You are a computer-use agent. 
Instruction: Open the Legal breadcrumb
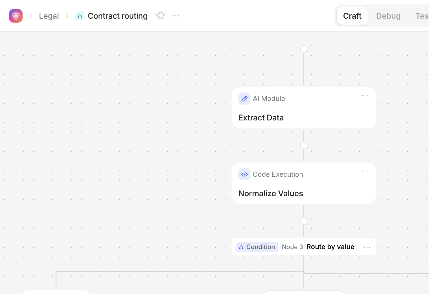49,16
